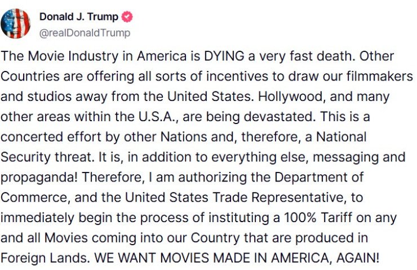The width and height of the screenshot is (417, 270).
Task: Click the verified badge beside Donald J. Trump
Action: click(127, 17)
